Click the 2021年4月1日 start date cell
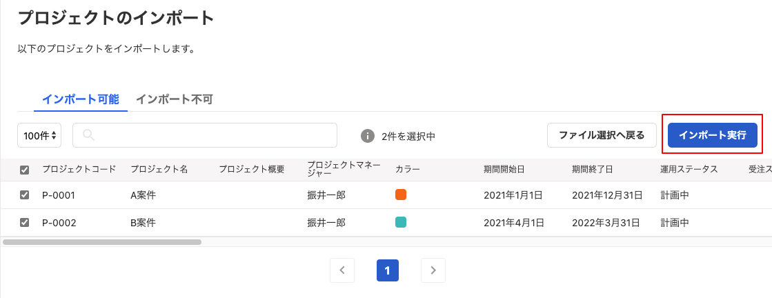The width and height of the screenshot is (772, 298). [x=513, y=223]
